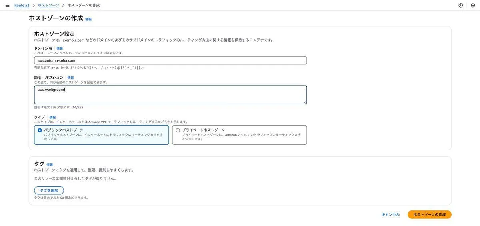The height and width of the screenshot is (226, 480).
Task: Focus the ドメイン名 field with aws.autumn-color.com
Action: (170, 60)
